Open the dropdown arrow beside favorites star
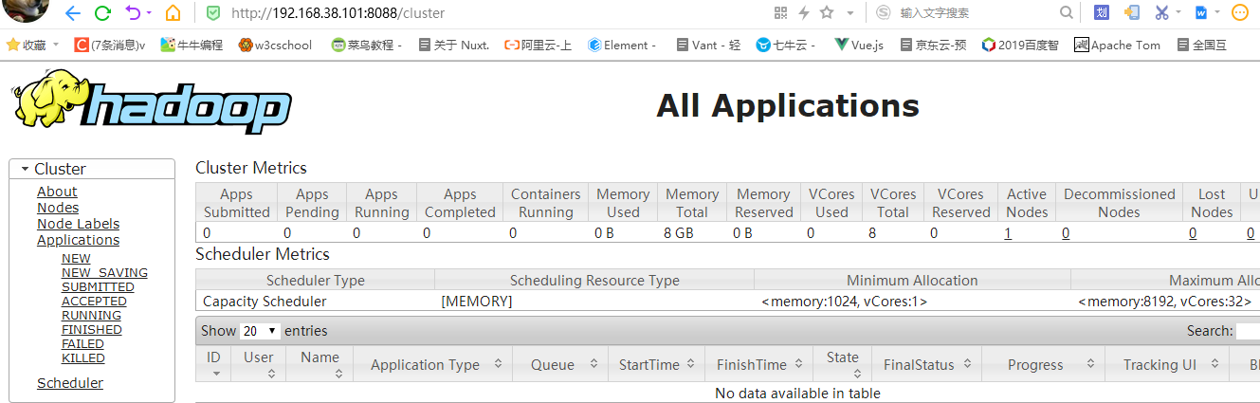 [x=55, y=45]
